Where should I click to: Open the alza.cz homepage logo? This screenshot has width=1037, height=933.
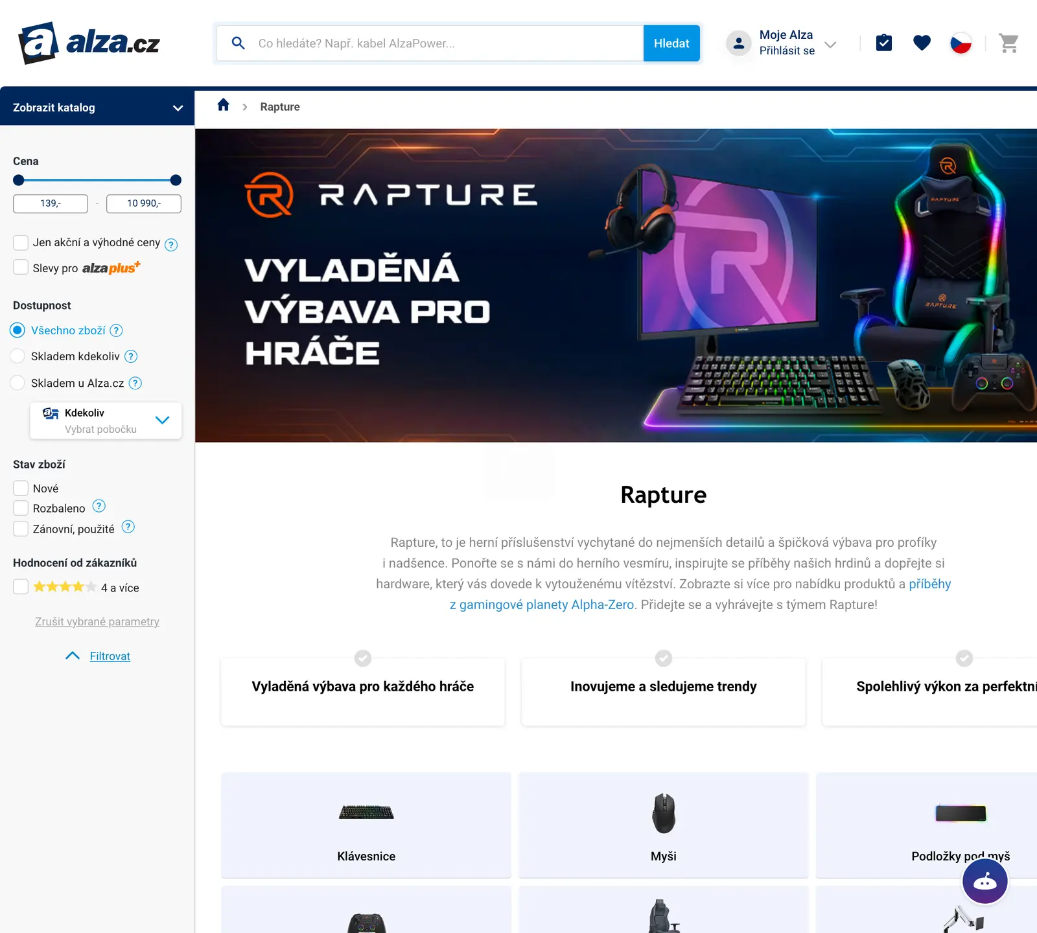(x=89, y=43)
